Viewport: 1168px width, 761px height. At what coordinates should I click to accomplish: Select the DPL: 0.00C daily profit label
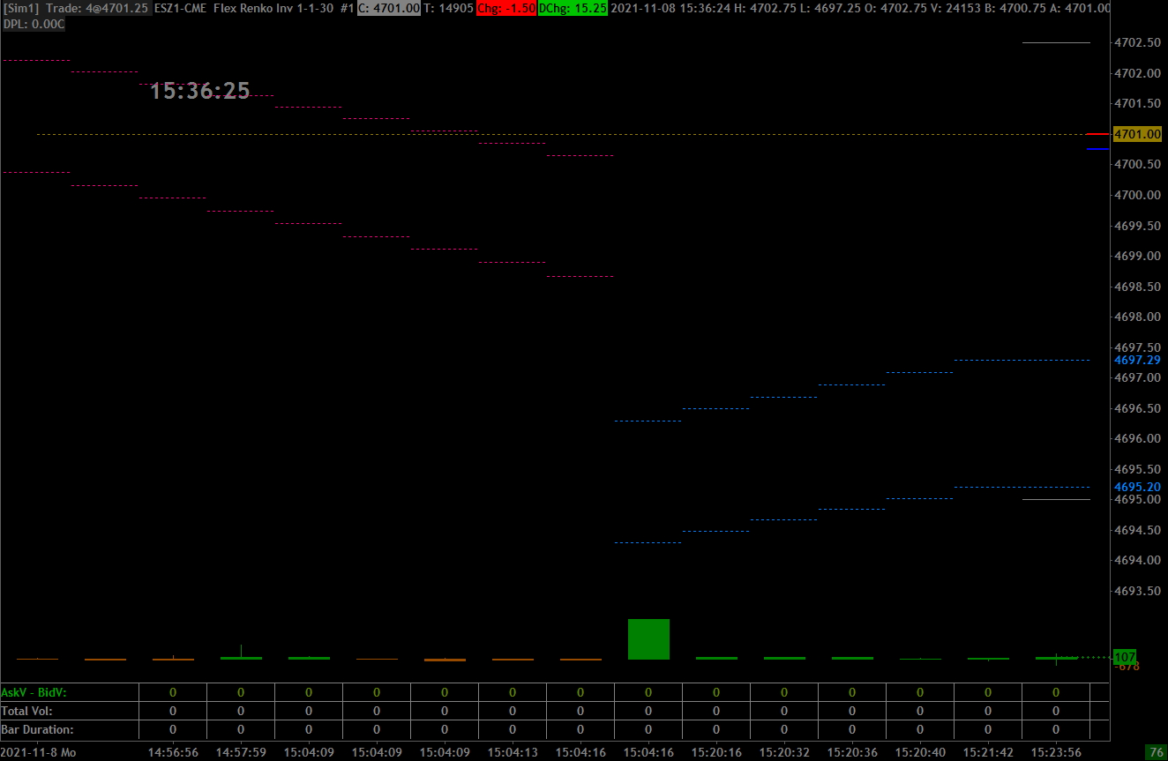pos(34,24)
